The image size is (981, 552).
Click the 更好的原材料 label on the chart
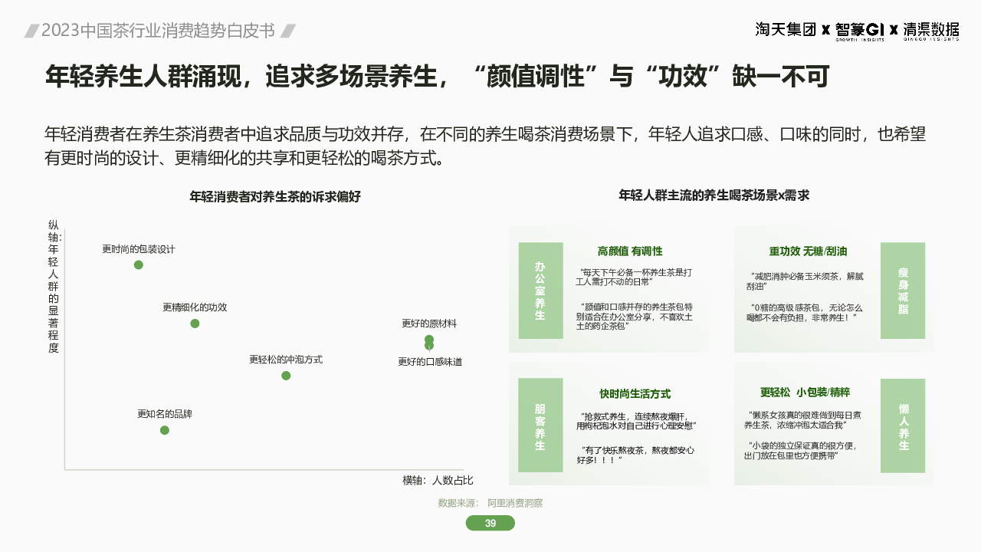tap(428, 324)
